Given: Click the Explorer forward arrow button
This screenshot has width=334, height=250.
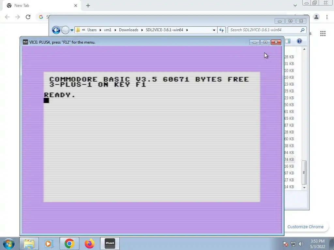Looking at the screenshot, I should [65, 30].
